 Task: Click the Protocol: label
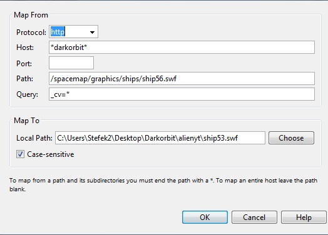coord(31,32)
